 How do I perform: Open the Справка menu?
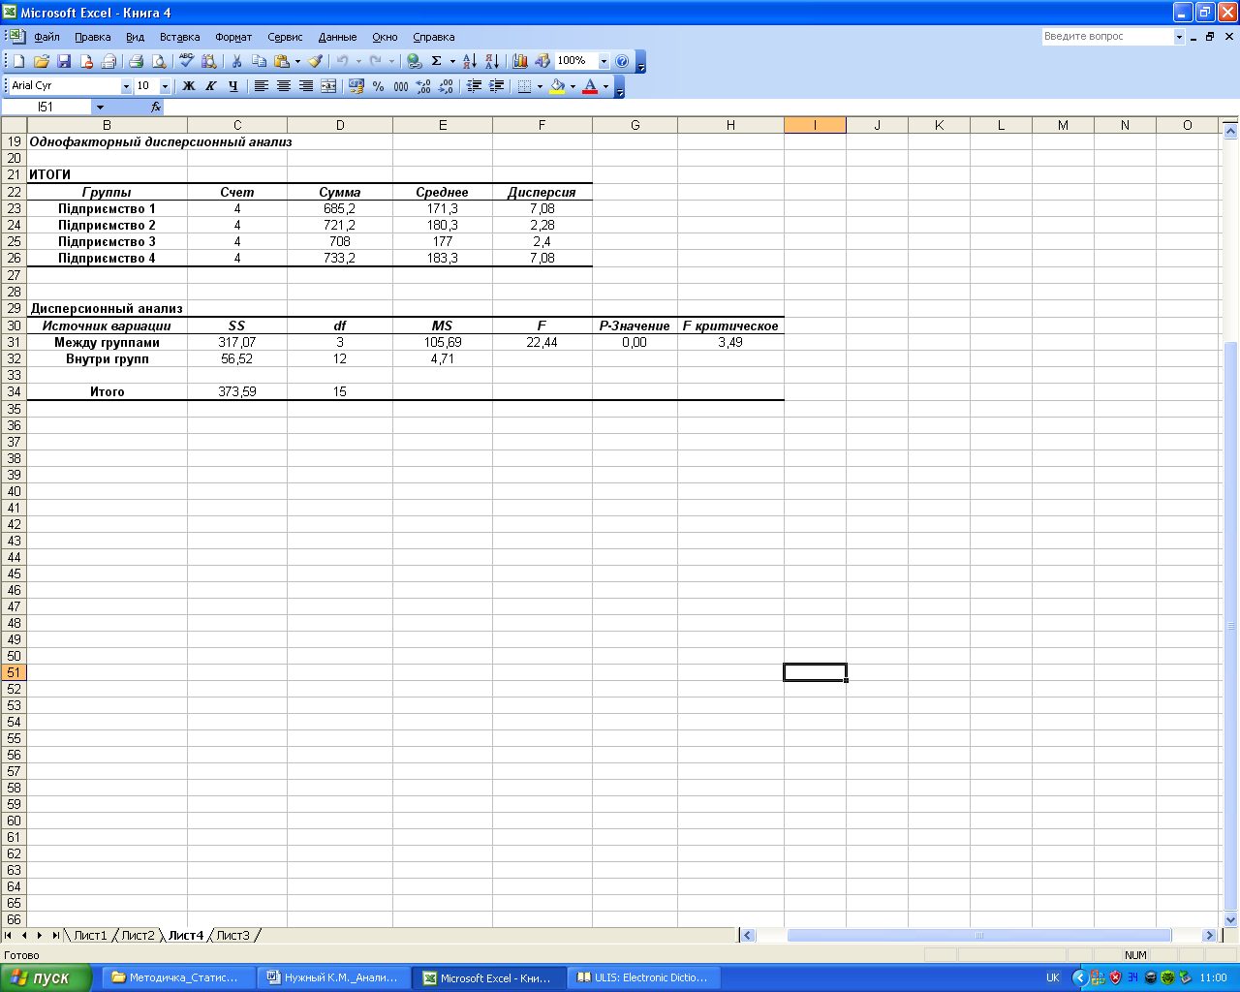pos(434,37)
